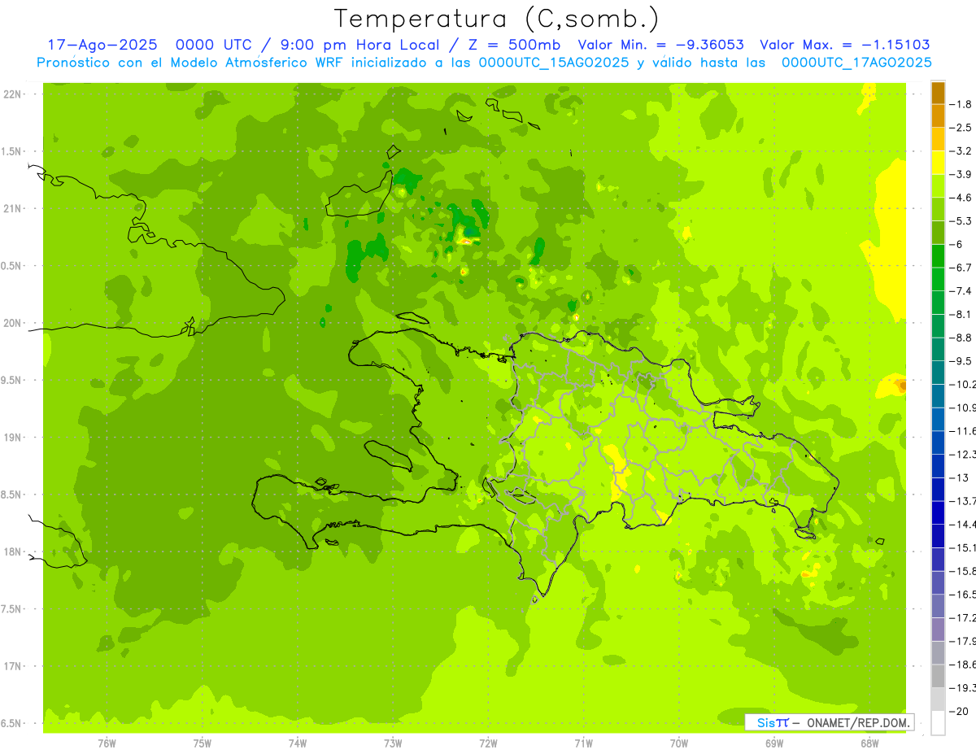Pick the dark orange swatch above -1.8
Screen dimensions: 976x754
[938, 93]
